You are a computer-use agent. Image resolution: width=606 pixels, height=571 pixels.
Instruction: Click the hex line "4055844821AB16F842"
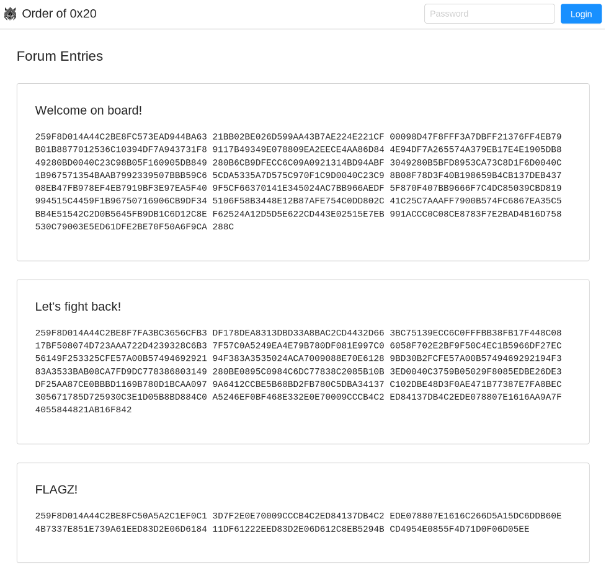[x=83, y=410]
